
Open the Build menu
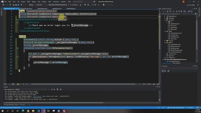[x=29, y=2]
